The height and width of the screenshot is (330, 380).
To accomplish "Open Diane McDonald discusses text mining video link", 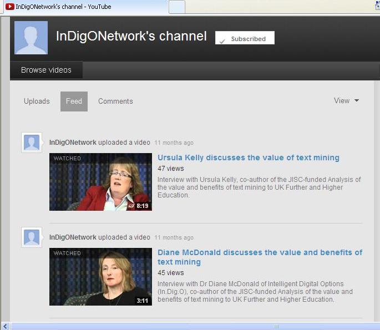I will tap(260, 257).
